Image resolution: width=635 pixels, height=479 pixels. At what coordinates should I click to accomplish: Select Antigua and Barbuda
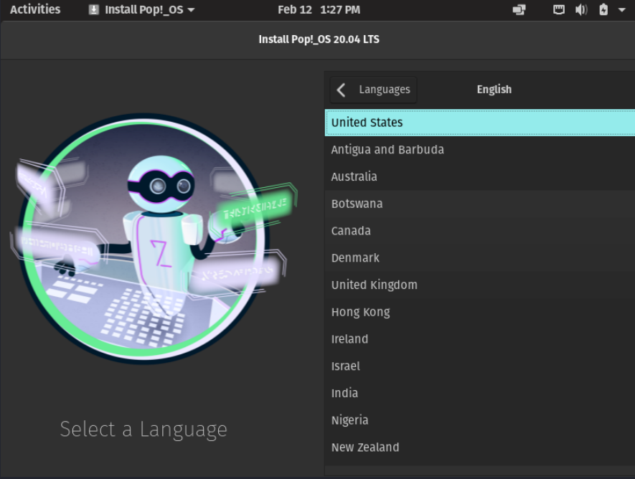480,149
